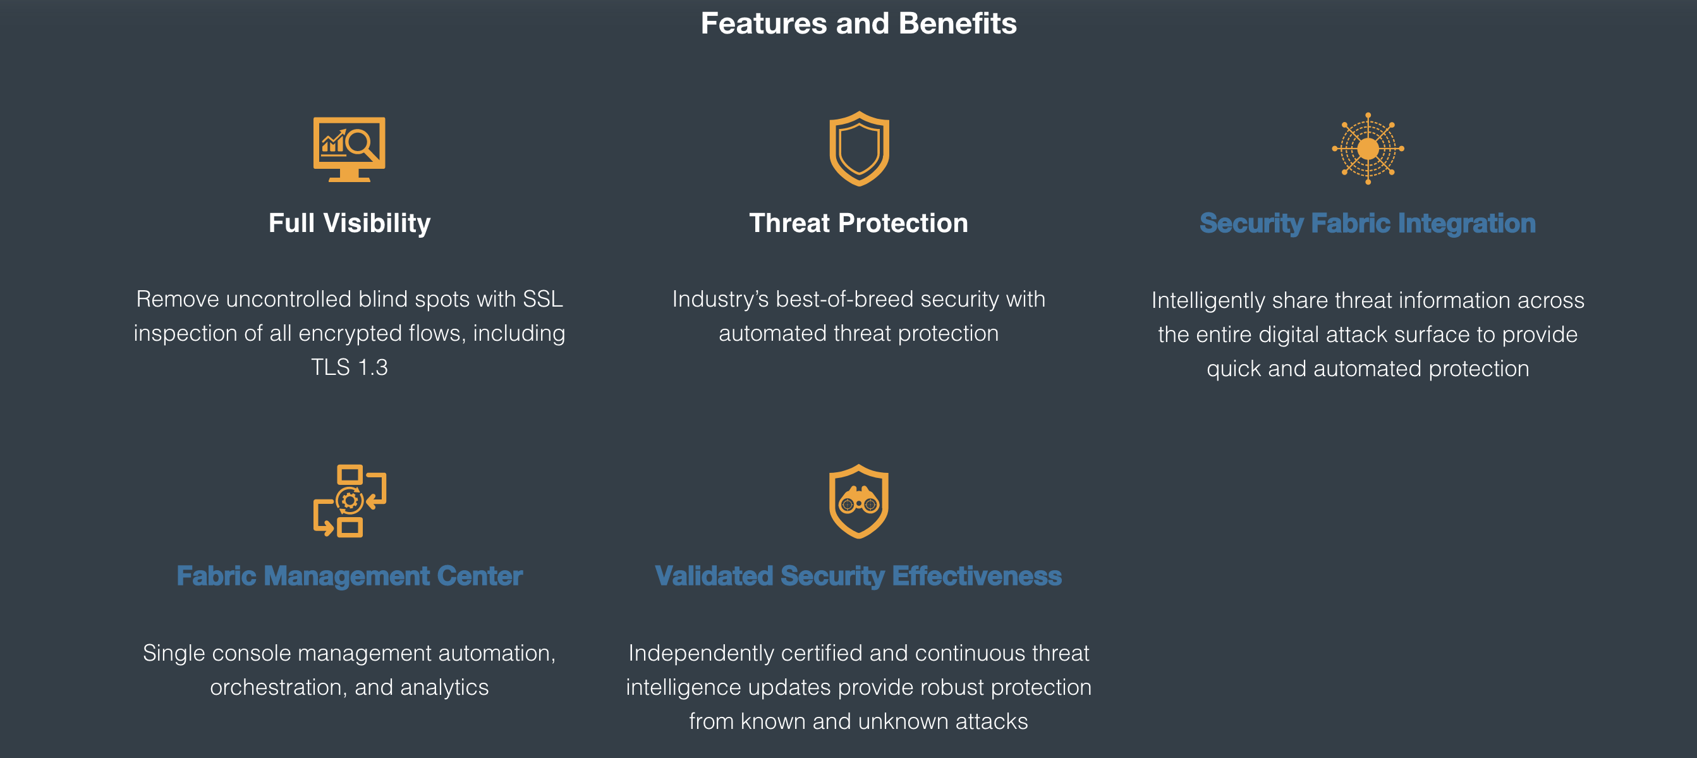The height and width of the screenshot is (758, 1697).
Task: Select the Security Fabric network web icon
Action: coord(1368,149)
